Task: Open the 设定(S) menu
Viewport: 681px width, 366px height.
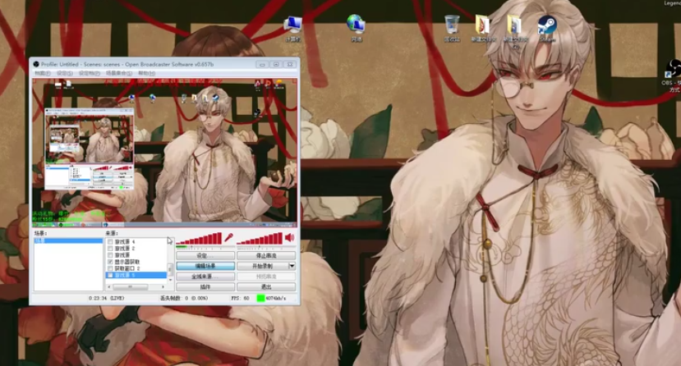Action: [x=65, y=73]
